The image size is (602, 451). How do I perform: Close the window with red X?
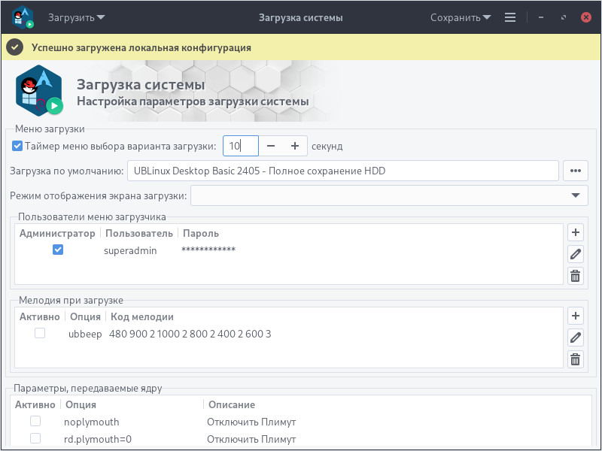coord(586,17)
